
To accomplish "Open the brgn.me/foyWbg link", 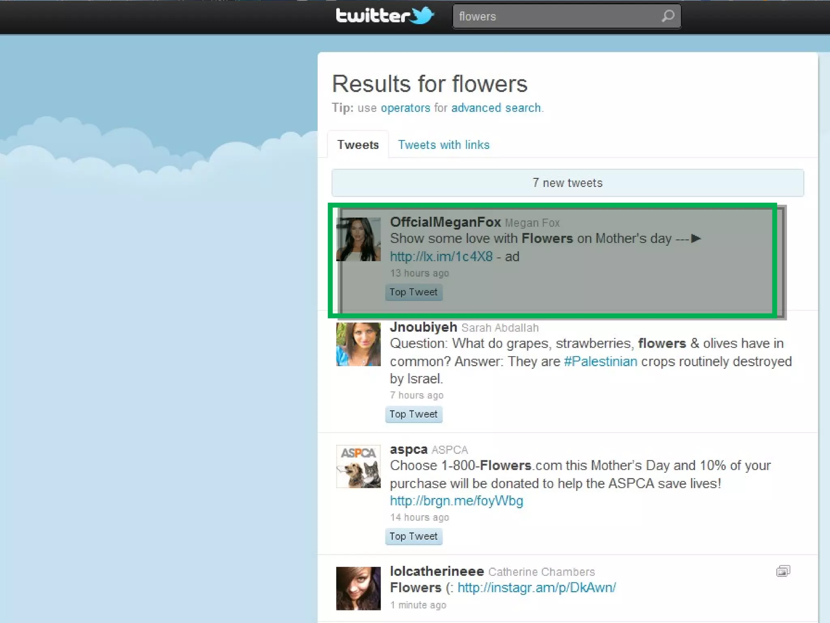I will (456, 501).
